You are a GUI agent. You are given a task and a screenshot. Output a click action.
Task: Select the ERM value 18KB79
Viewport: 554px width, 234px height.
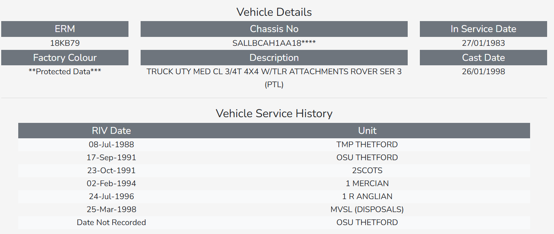click(x=65, y=43)
